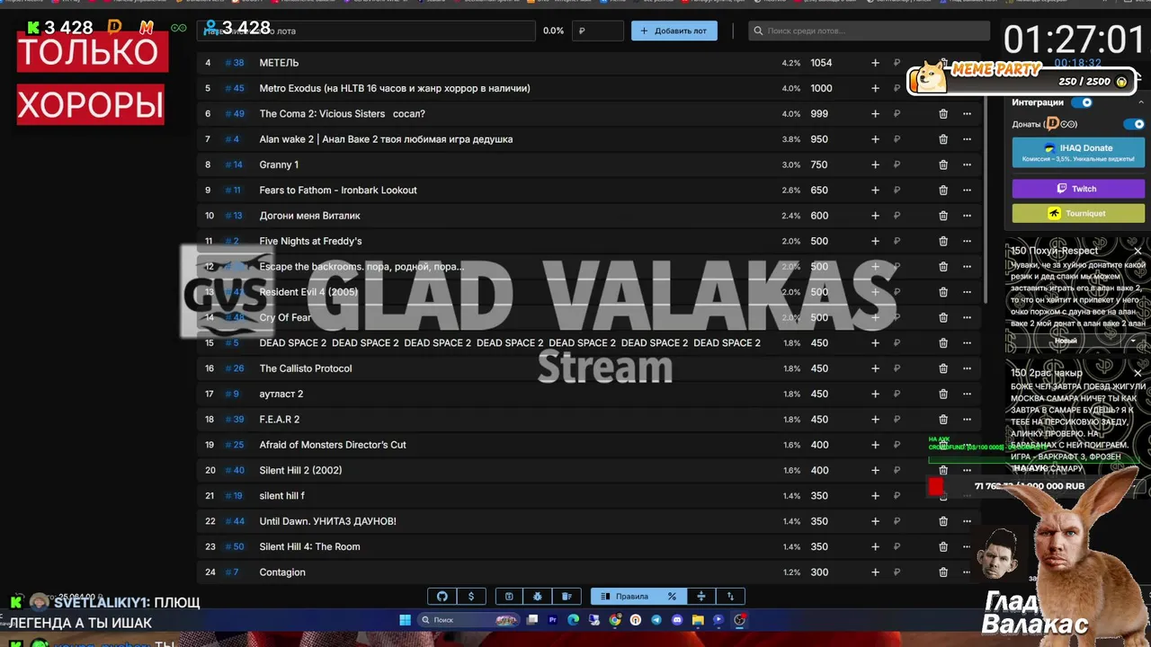
Task: Click the 950 amount on Alan wake 2 row
Action: 819,139
